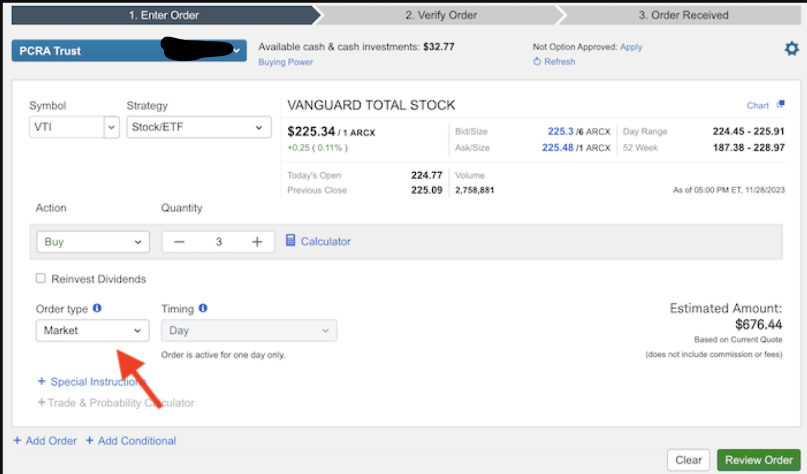
Task: Open the settings gear icon
Action: pos(791,49)
